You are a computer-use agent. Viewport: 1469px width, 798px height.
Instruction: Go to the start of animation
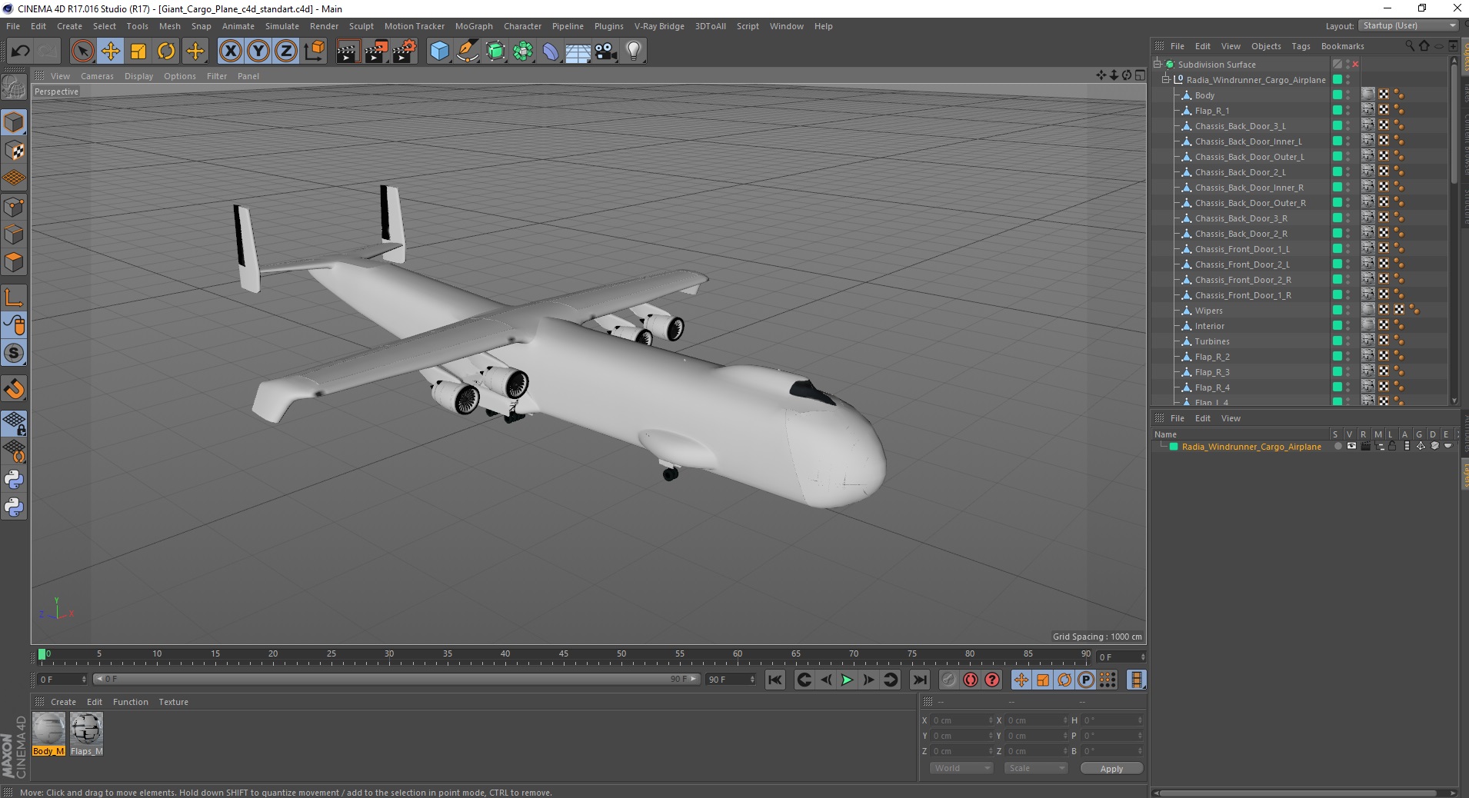pyautogui.click(x=775, y=680)
